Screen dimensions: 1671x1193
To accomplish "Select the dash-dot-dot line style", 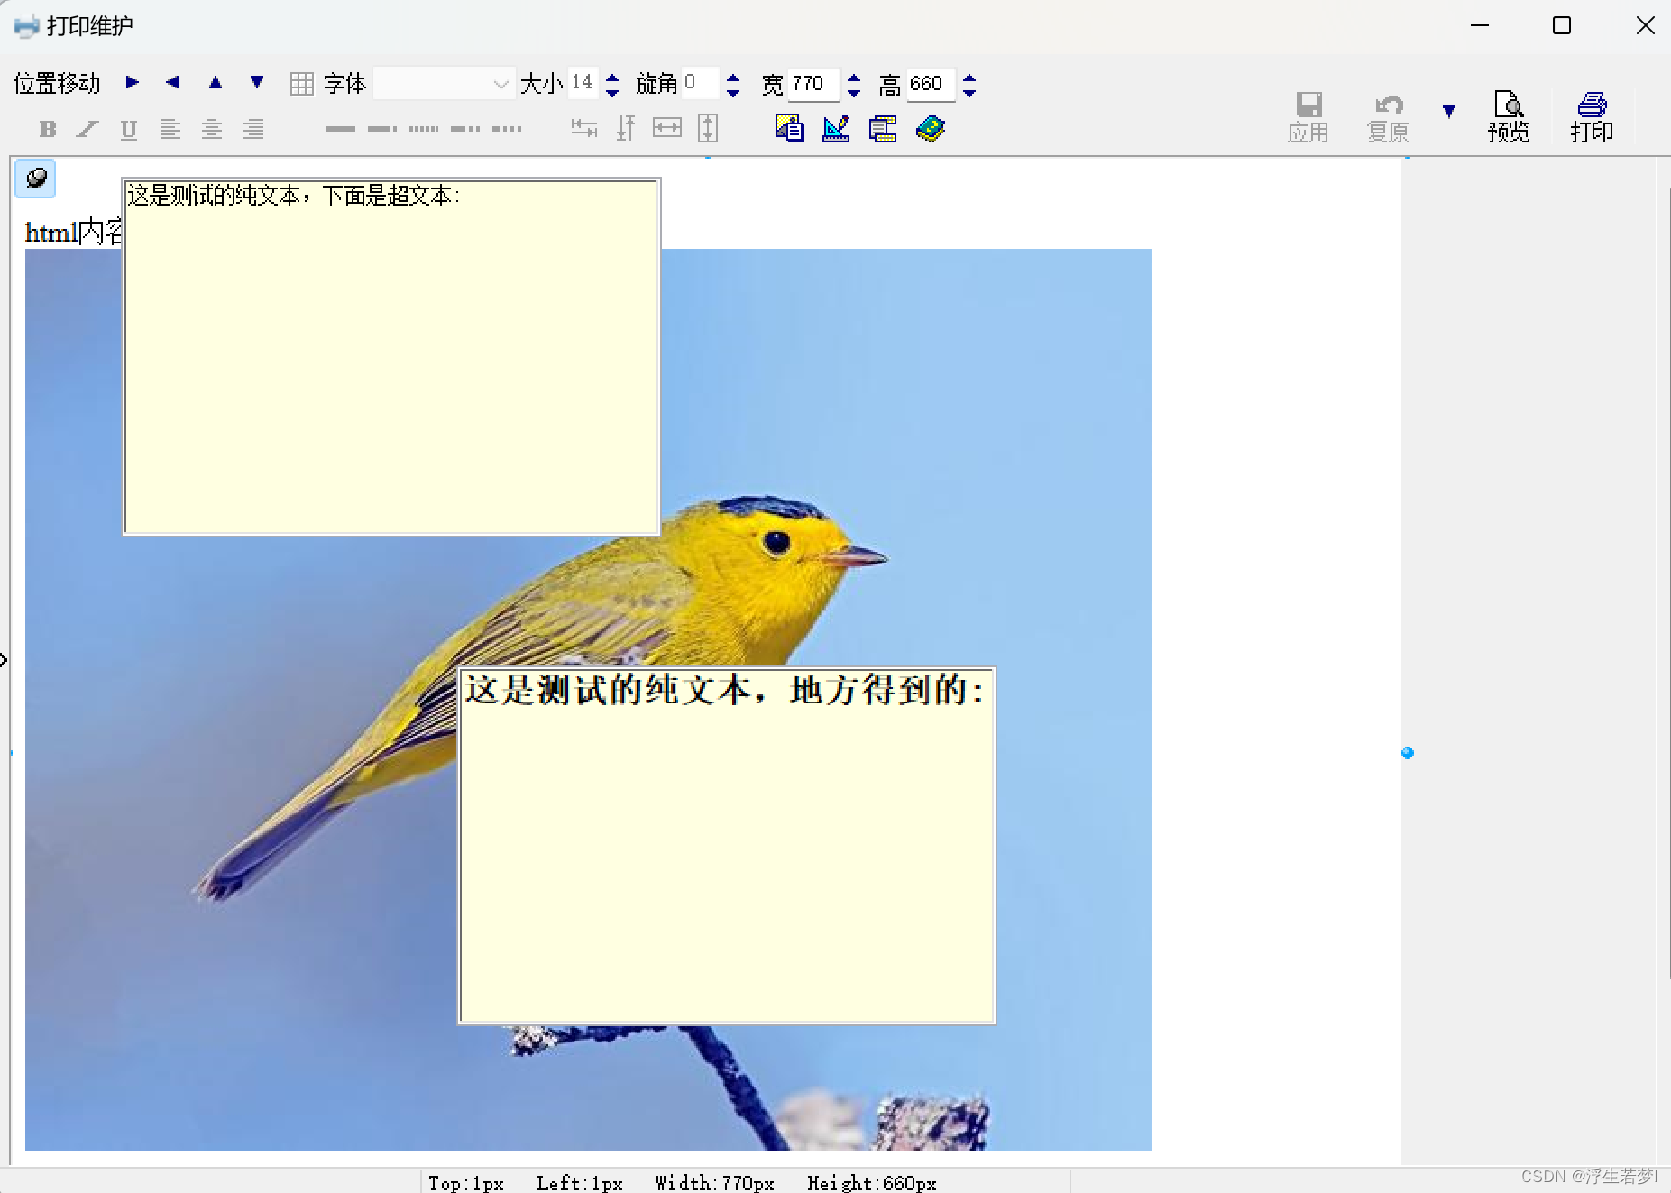I will click(x=465, y=129).
